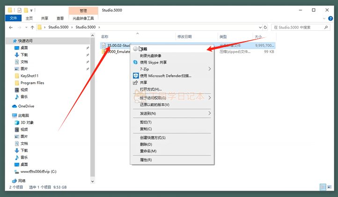The height and width of the screenshot is (197, 338).
Task: Expand the 7-Zip submenu
Action: [x=209, y=69]
